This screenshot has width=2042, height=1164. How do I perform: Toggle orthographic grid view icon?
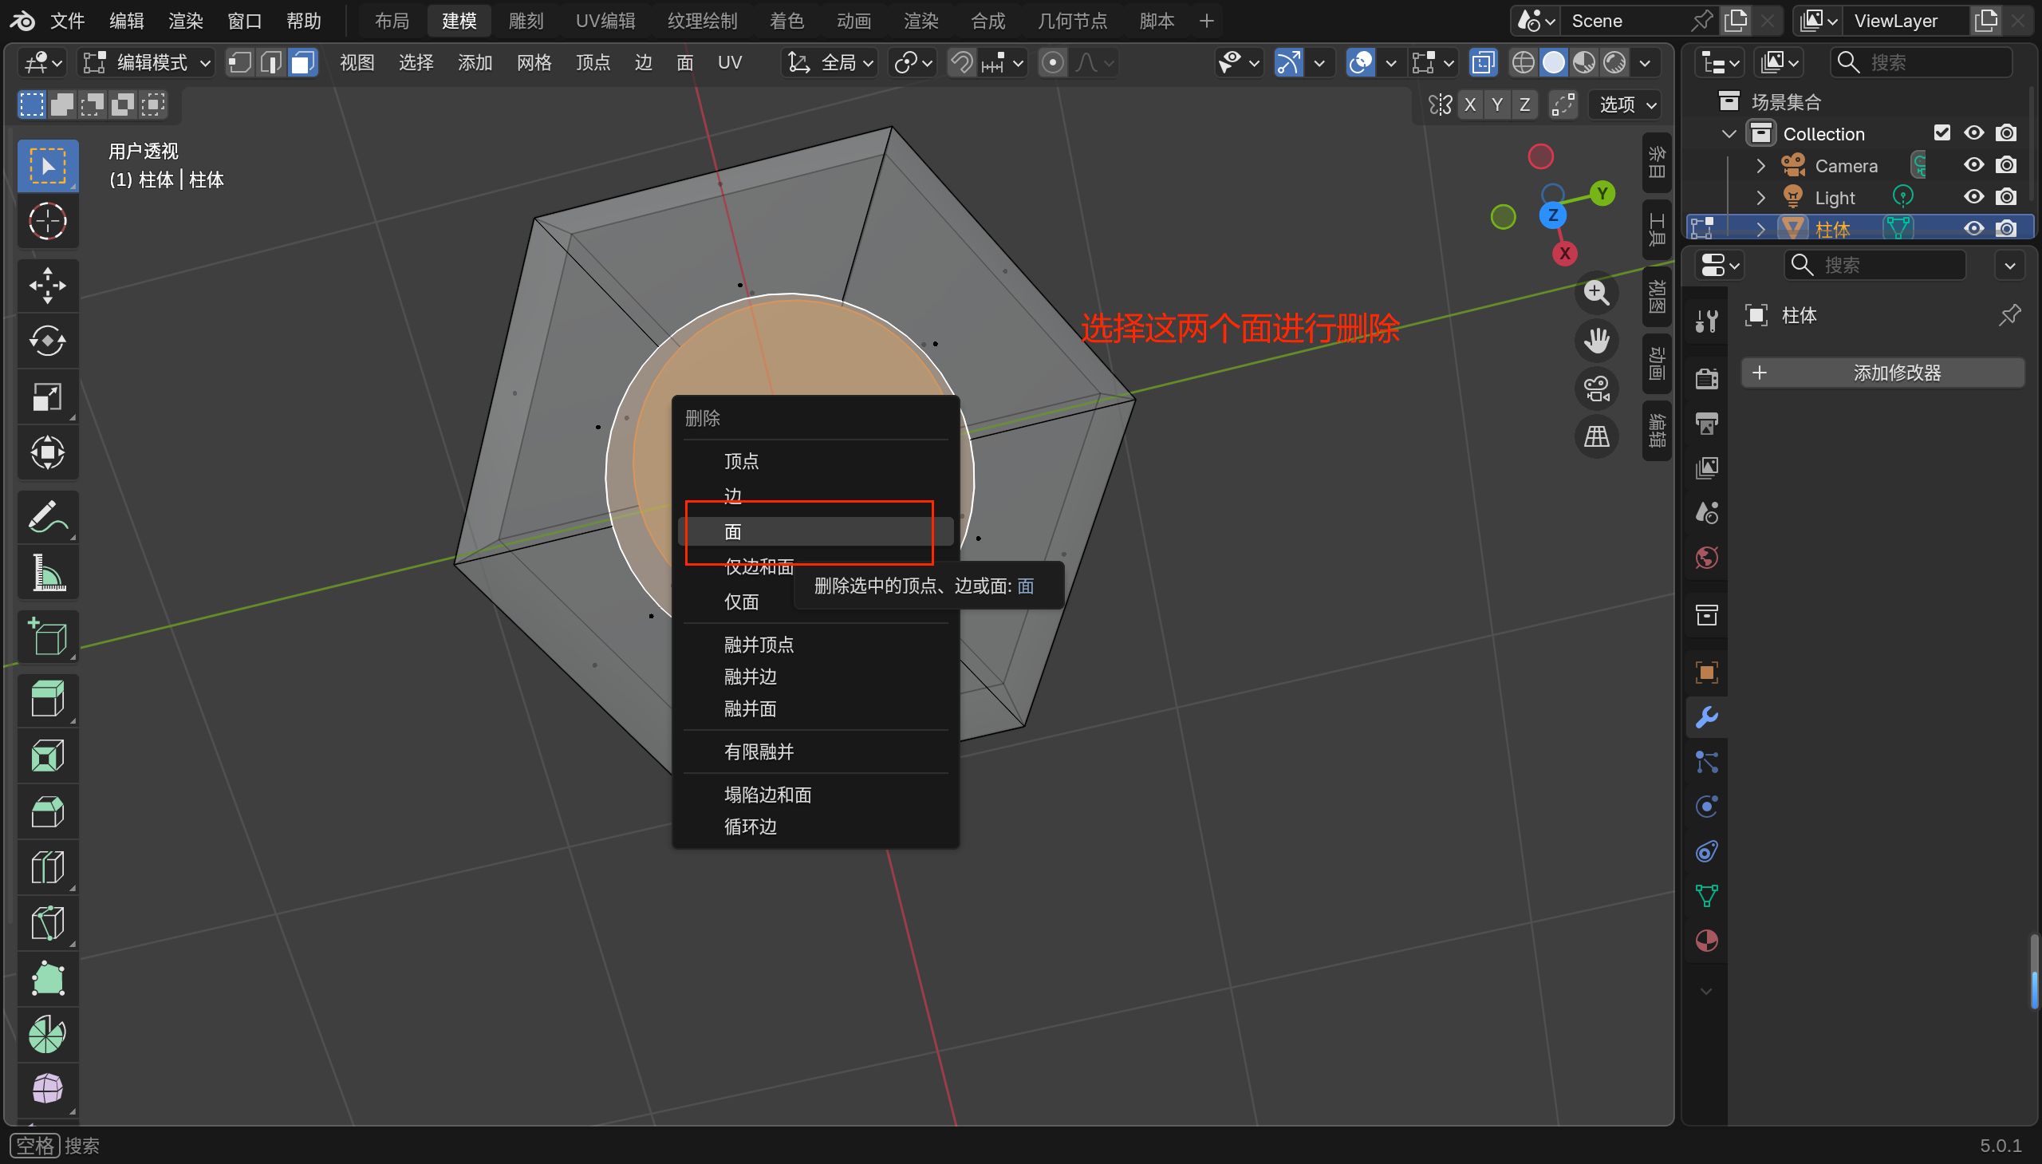[1596, 437]
